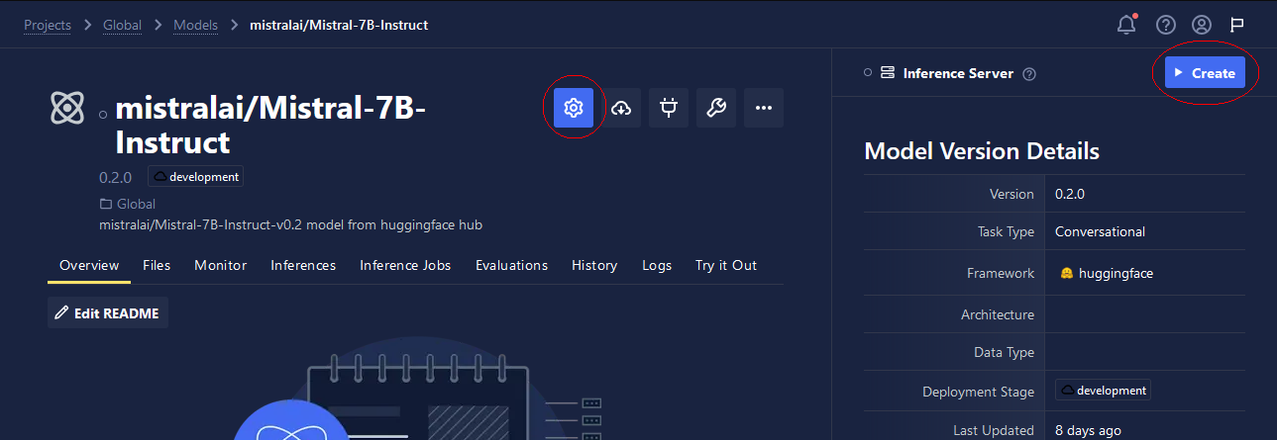Click the README illustration image
Image resolution: width=1277 pixels, height=440 pixels.
click(x=416, y=390)
